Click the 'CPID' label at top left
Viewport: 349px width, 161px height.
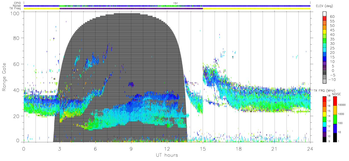click(17, 3)
